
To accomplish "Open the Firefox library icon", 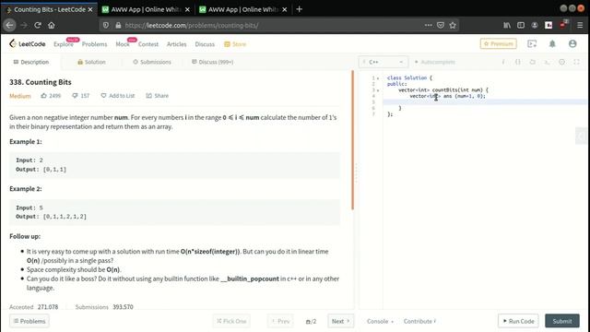I will 507,25.
